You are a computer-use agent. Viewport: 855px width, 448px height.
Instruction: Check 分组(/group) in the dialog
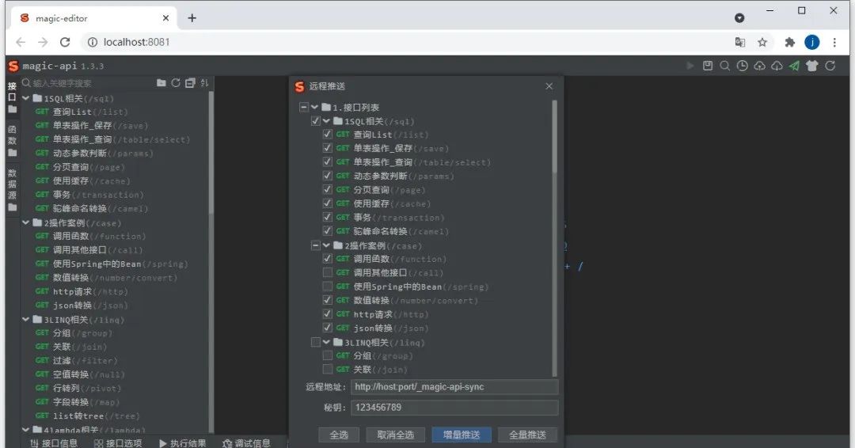click(x=327, y=355)
